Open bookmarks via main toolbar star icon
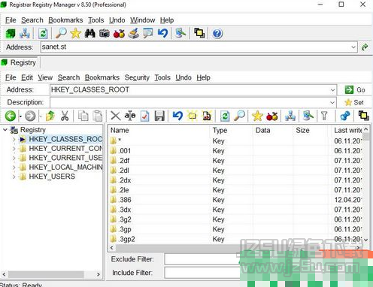The height and width of the screenshot is (287, 373). [75, 33]
